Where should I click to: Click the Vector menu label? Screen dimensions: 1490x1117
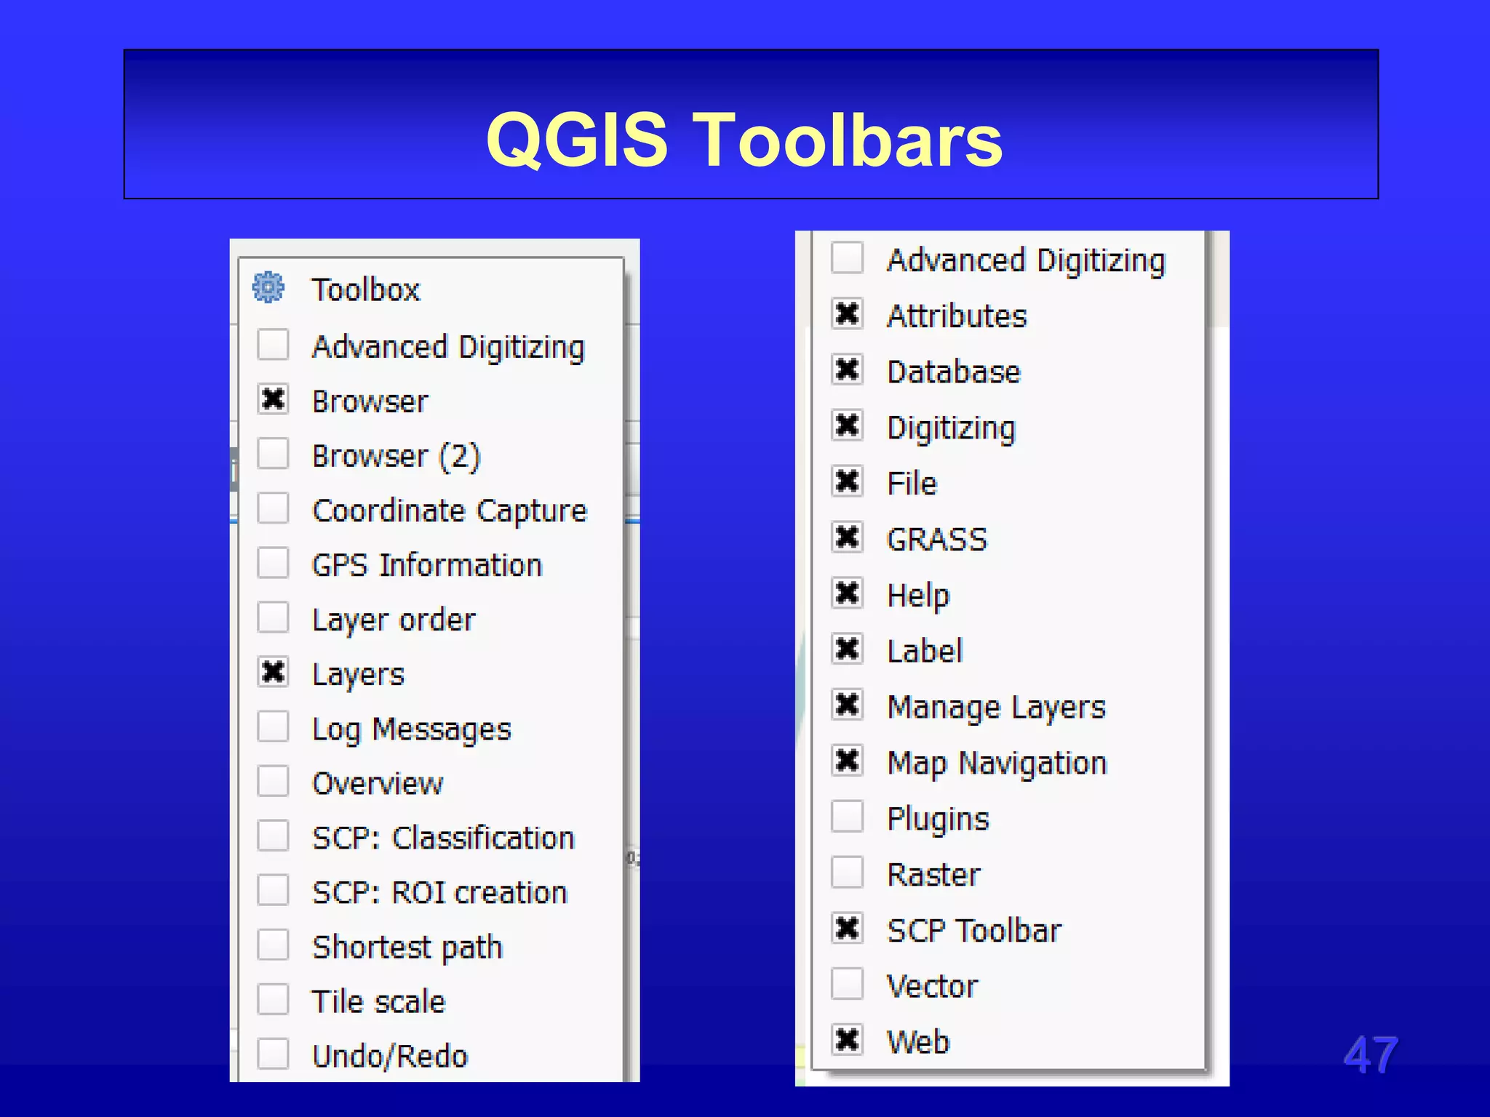[932, 987]
